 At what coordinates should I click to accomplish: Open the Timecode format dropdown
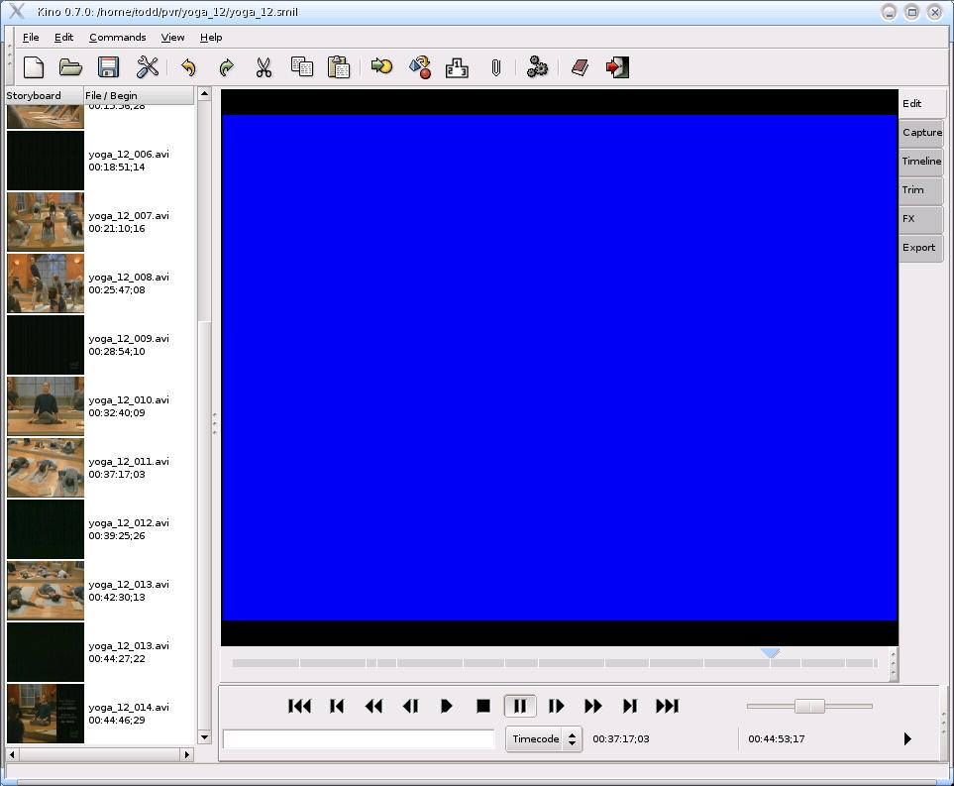pyautogui.click(x=544, y=739)
